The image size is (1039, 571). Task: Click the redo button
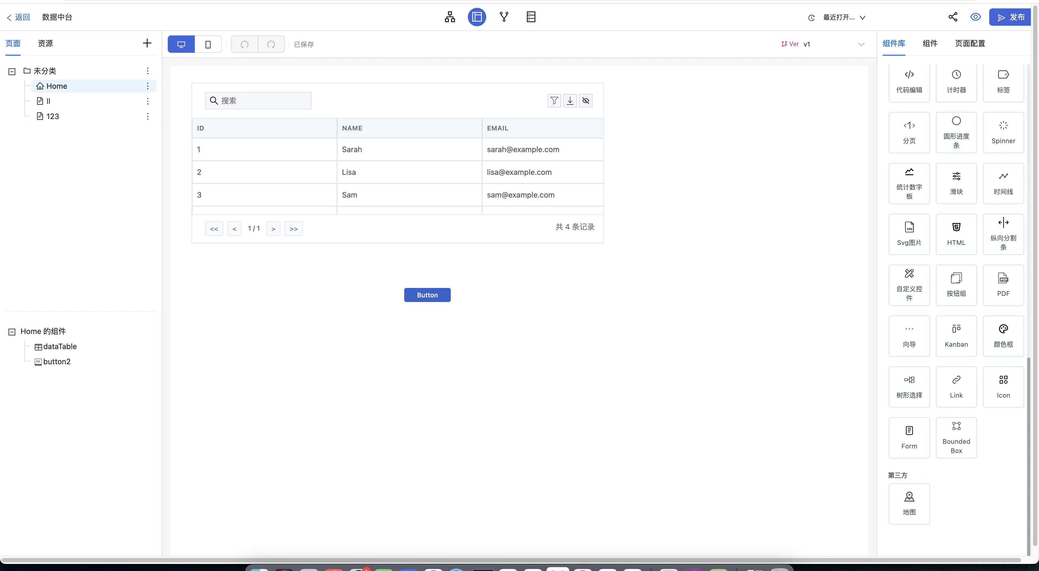[271, 44]
